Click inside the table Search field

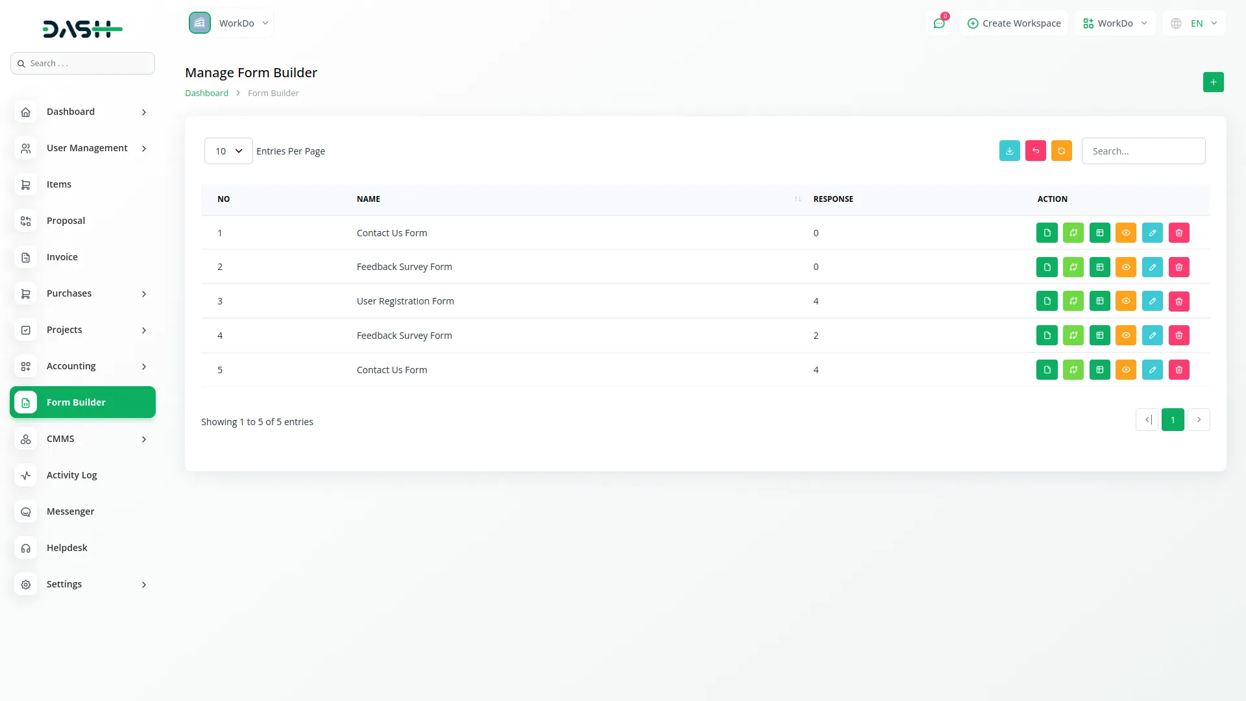coord(1143,151)
